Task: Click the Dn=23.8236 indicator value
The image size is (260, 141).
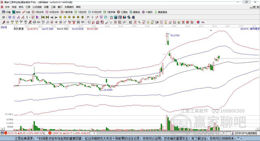Action: (78, 29)
